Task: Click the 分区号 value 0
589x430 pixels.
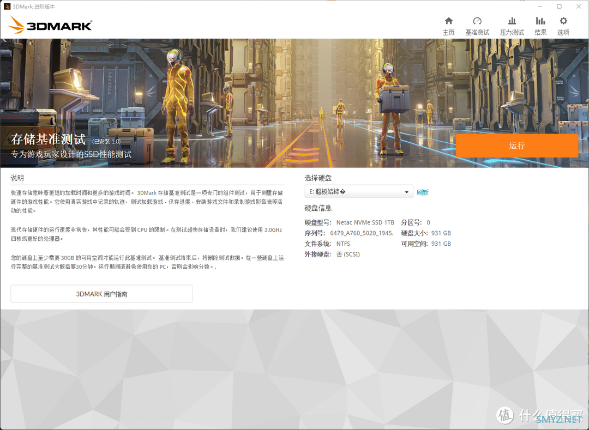Action: tap(428, 222)
